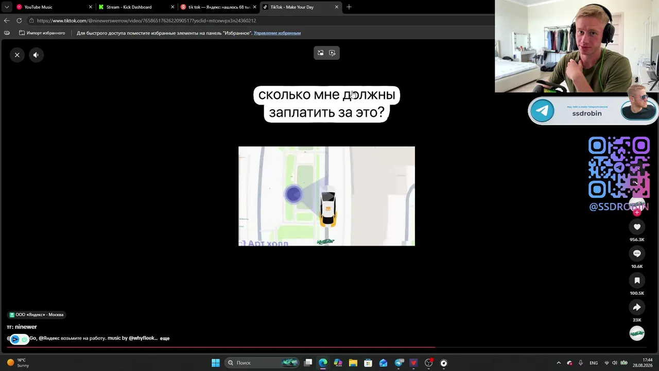Image resolution: width=659 pixels, height=371 pixels.
Task: Open Microsoft Store from the taskbar
Action: click(x=368, y=363)
